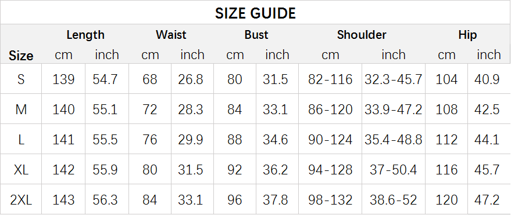This screenshot has height=215, width=511.
Task: Select the 94-128 shoulder cm cell
Action: click(330, 170)
